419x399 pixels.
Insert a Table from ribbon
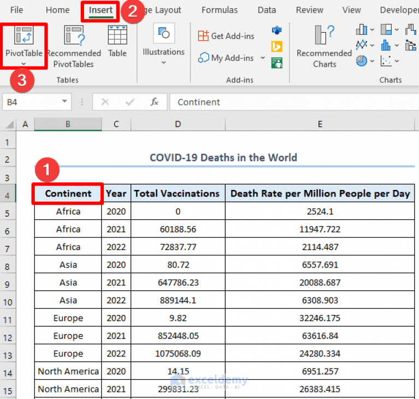coord(117,41)
